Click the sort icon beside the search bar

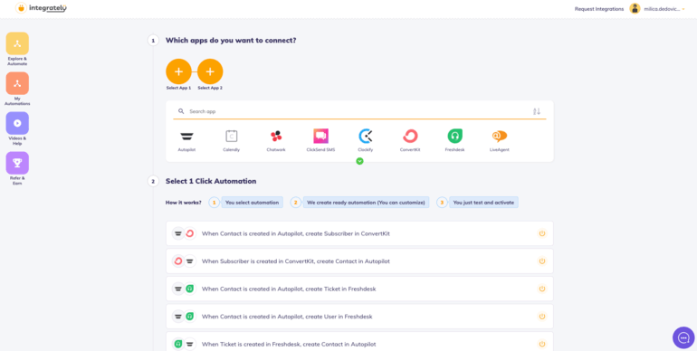537,111
